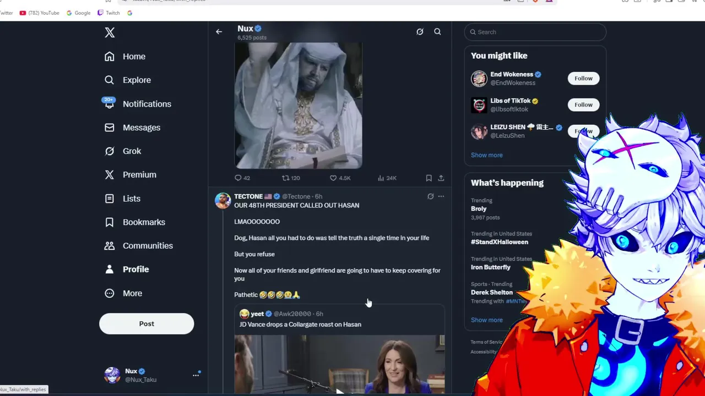
Task: Bookmark the Nux GIF post
Action: click(x=429, y=178)
